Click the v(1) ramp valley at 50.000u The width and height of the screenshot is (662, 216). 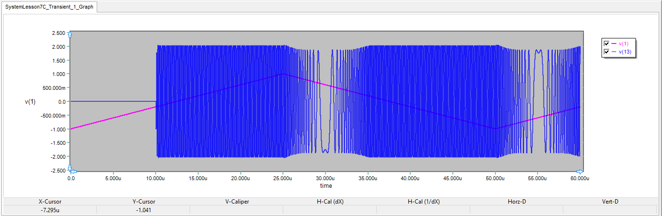click(495, 129)
